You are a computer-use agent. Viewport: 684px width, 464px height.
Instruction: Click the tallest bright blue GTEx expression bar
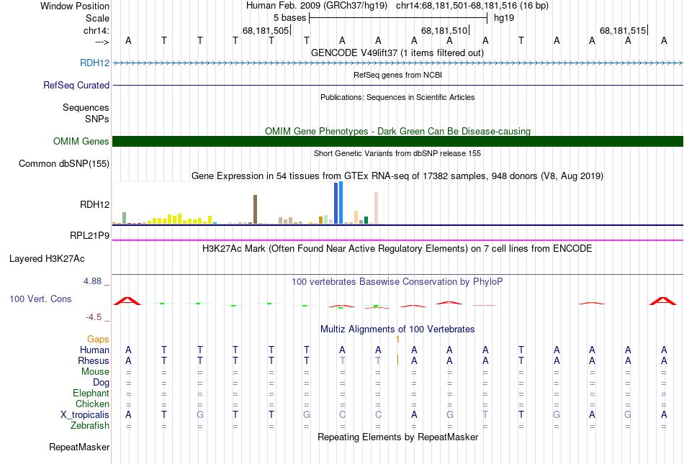tap(341, 203)
